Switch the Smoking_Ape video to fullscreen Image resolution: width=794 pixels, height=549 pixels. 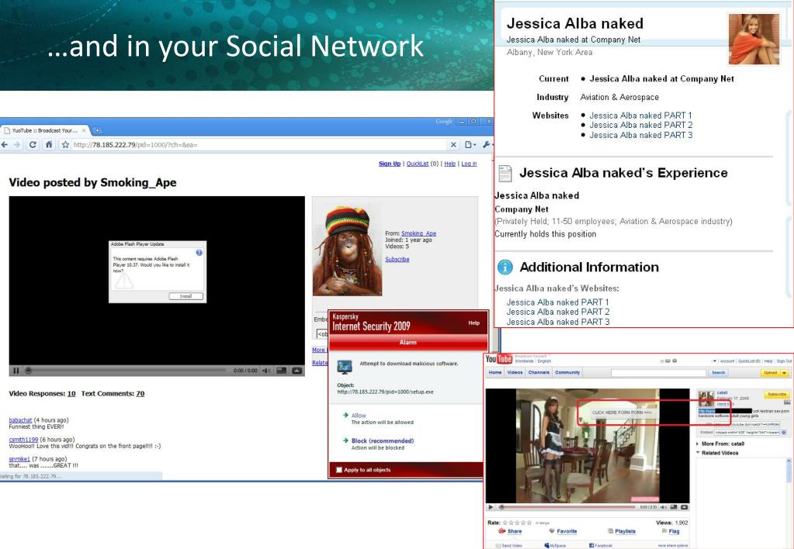(x=297, y=371)
